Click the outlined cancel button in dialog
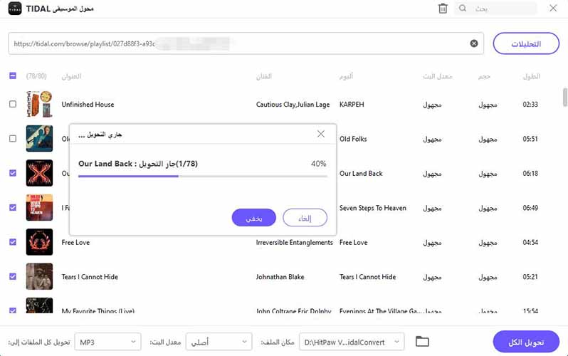The height and width of the screenshot is (356, 568). pyautogui.click(x=305, y=217)
